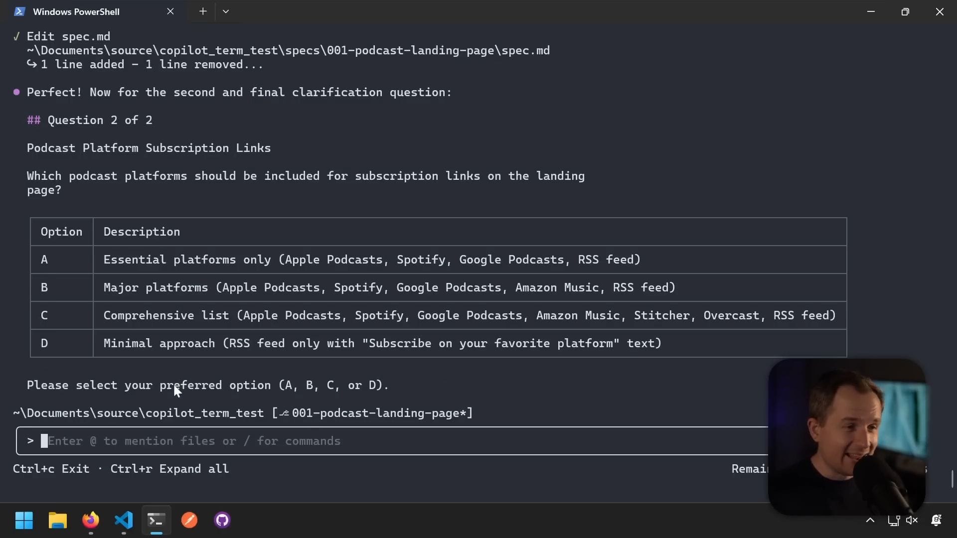Close the Windows PowerShell tab
Screen dimensions: 957x538
[170, 11]
